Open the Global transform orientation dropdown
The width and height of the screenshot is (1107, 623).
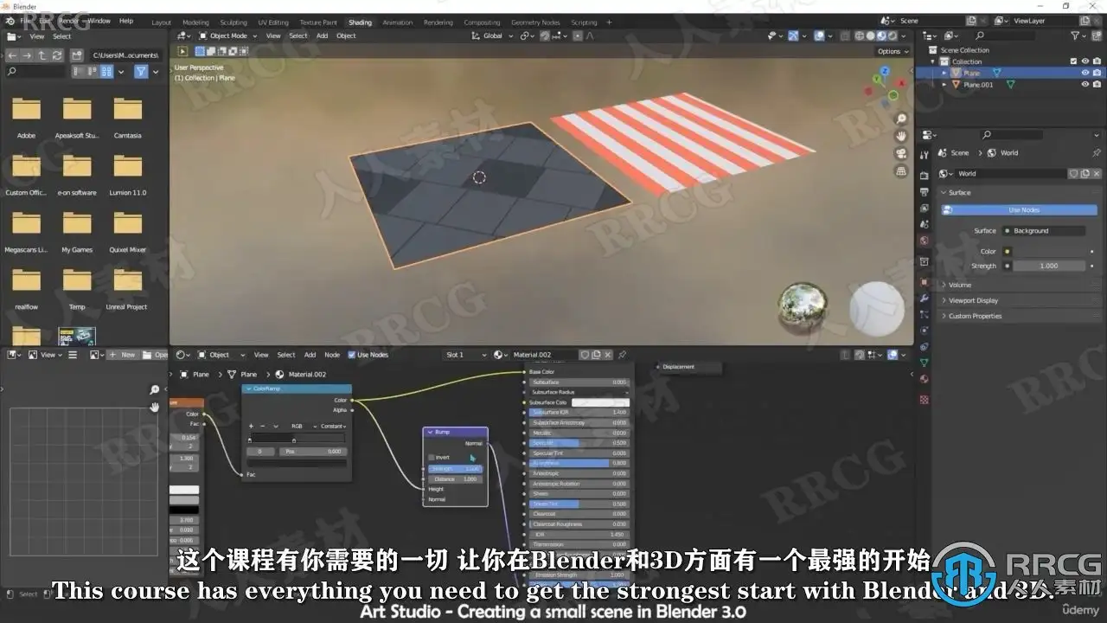(x=494, y=36)
